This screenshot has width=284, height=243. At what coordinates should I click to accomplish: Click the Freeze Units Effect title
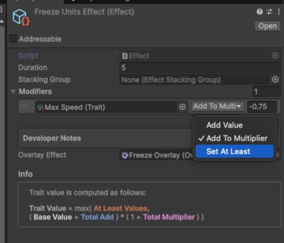tap(84, 12)
